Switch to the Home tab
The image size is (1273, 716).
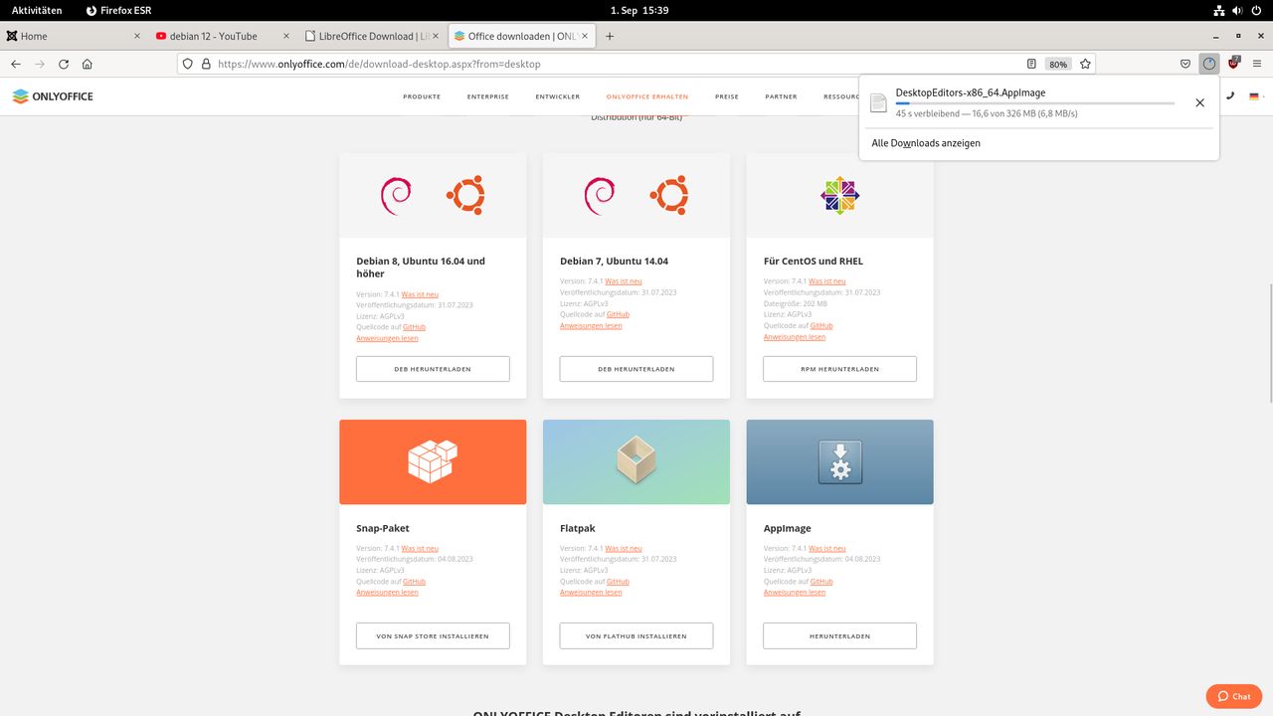75,36
